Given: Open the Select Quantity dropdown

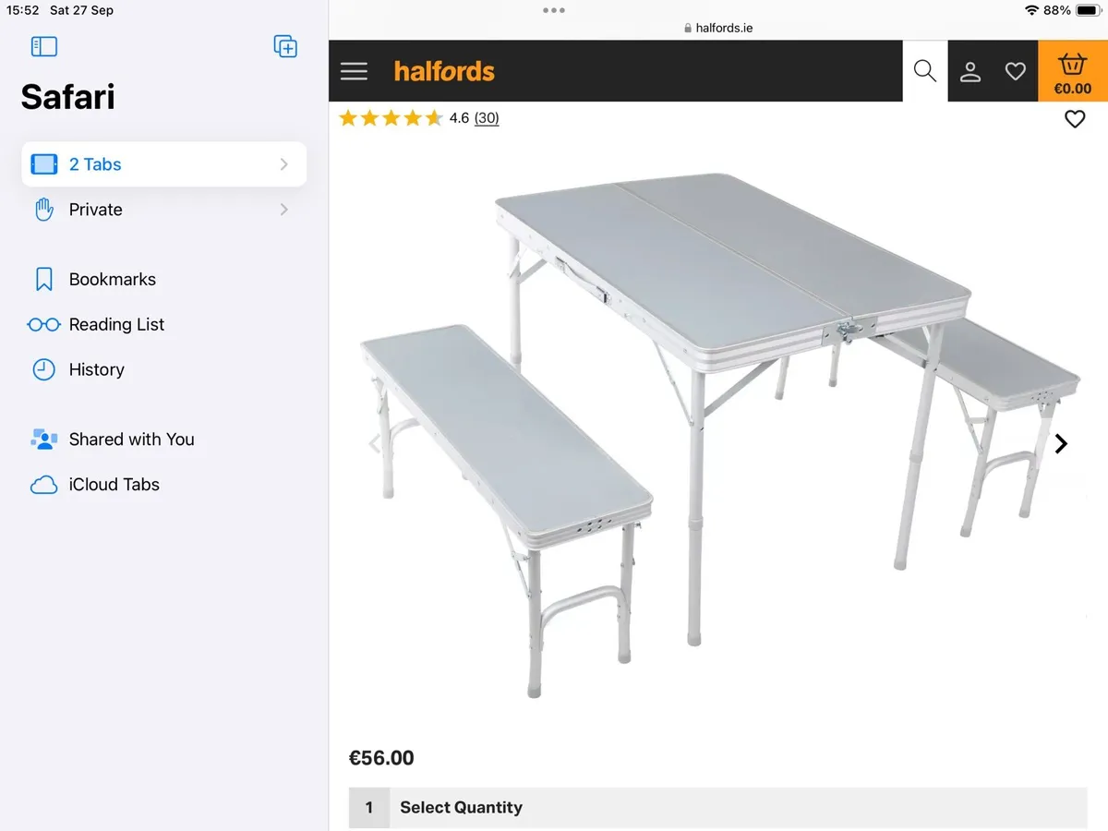Looking at the screenshot, I should (717, 807).
